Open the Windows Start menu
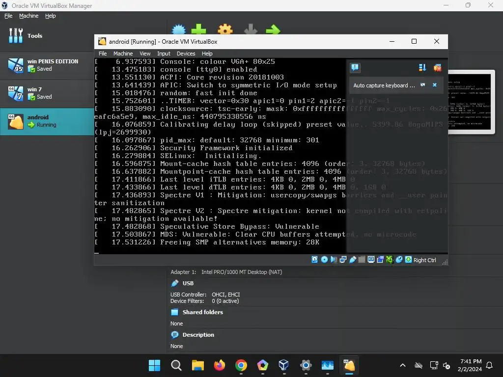The width and height of the screenshot is (503, 377). click(154, 365)
